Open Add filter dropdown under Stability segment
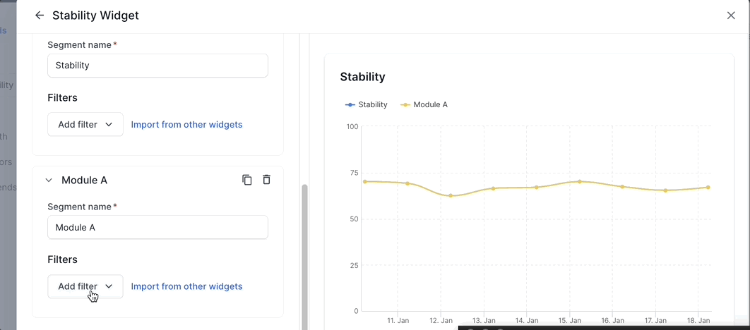Screen dimensions: 750x330 [x=85, y=125]
